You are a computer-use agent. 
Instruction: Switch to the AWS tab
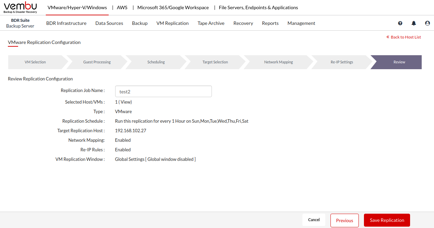coord(122,7)
